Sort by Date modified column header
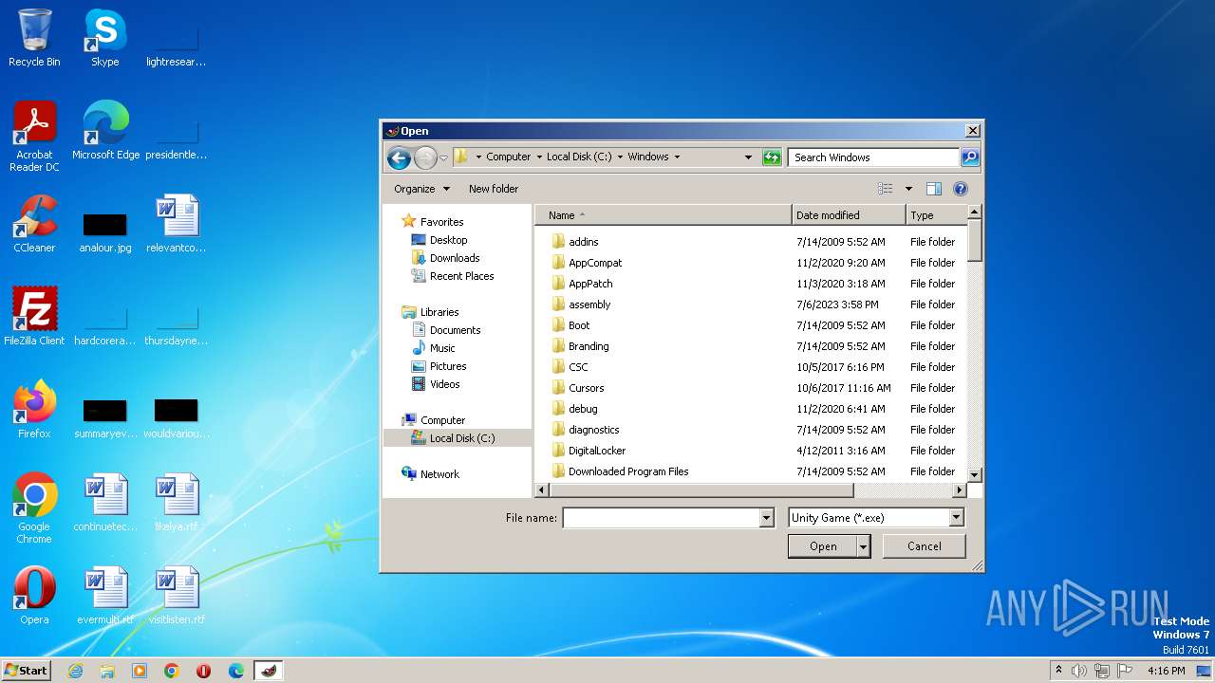 849,215
